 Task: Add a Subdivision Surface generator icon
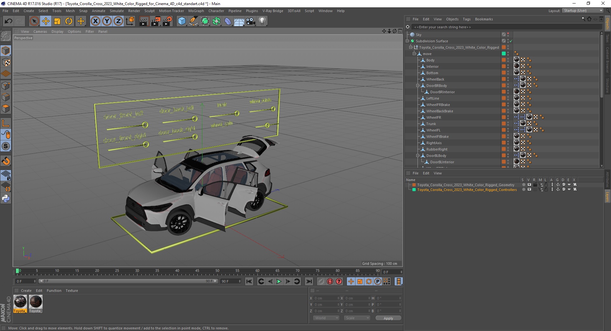[205, 21]
